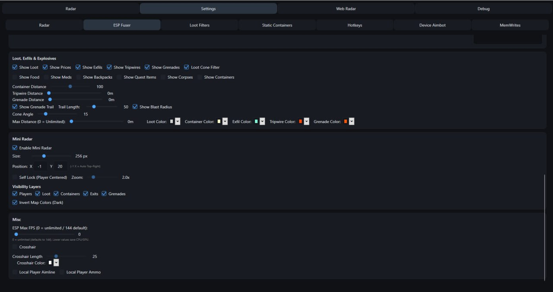The height and width of the screenshot is (292, 553).
Task: Expand the Crosshair Color dropdown
Action: point(56,263)
